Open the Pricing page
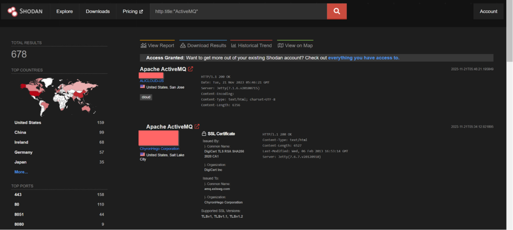513x230 pixels. click(x=133, y=11)
